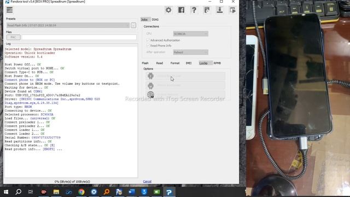Viewport: 350px width, 197px height.
Task: Click the download arrow toolbar icon
Action: tap(220, 10)
